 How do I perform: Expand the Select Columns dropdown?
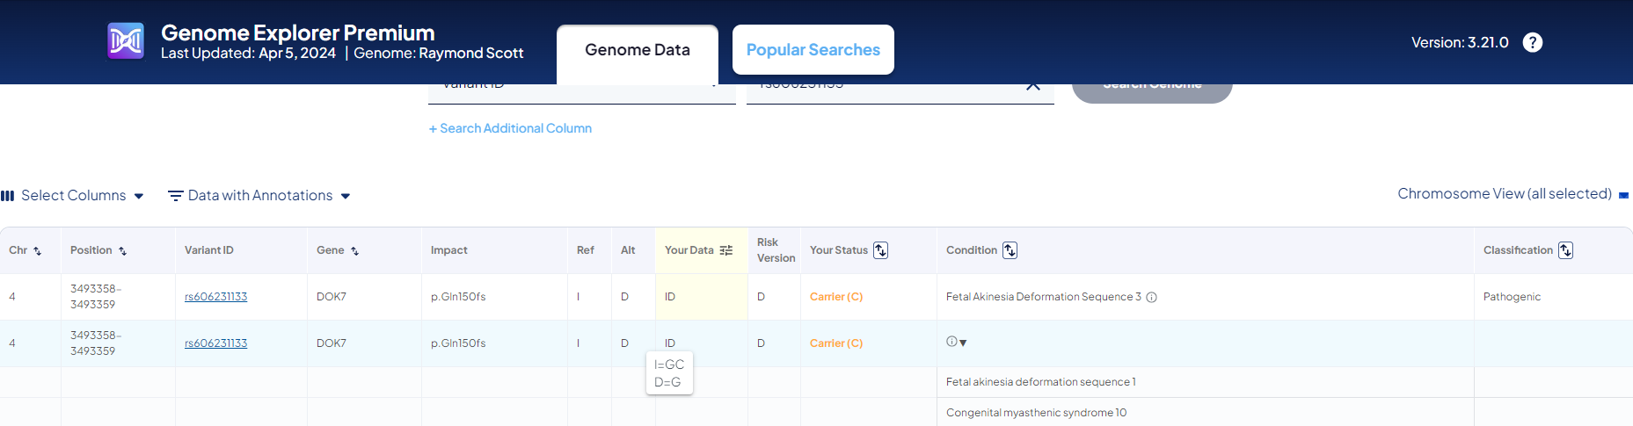73,196
